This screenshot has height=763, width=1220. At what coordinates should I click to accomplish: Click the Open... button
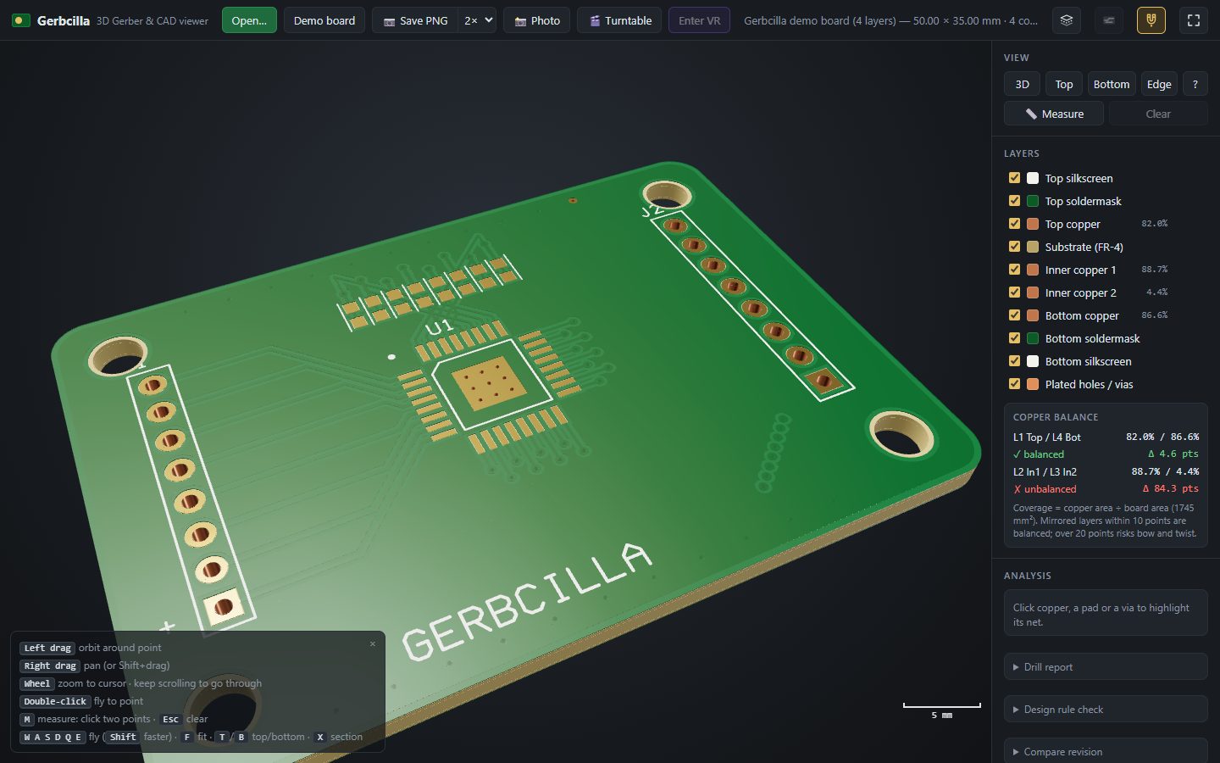(x=249, y=20)
